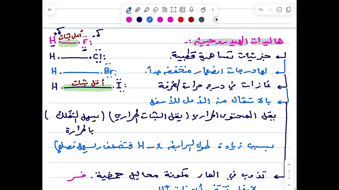Select the eraser tool
The image size is (339, 190).
click(x=156, y=10)
